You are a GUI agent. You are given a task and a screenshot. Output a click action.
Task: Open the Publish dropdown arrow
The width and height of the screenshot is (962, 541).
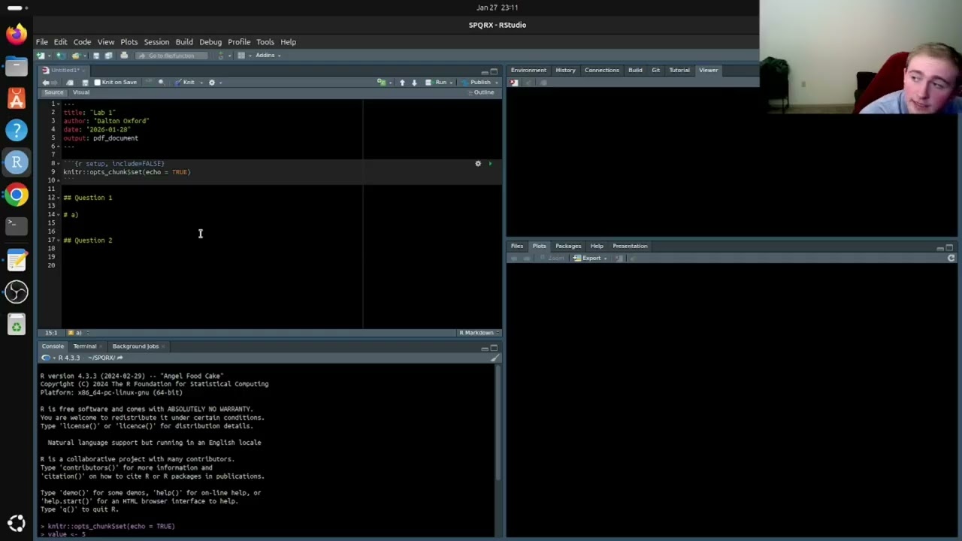496,83
